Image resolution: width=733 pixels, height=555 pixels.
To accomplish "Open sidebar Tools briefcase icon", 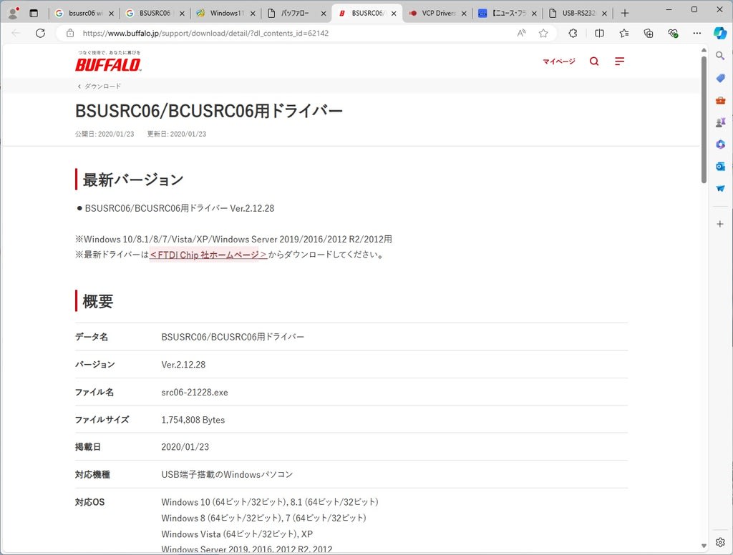I will click(x=720, y=100).
